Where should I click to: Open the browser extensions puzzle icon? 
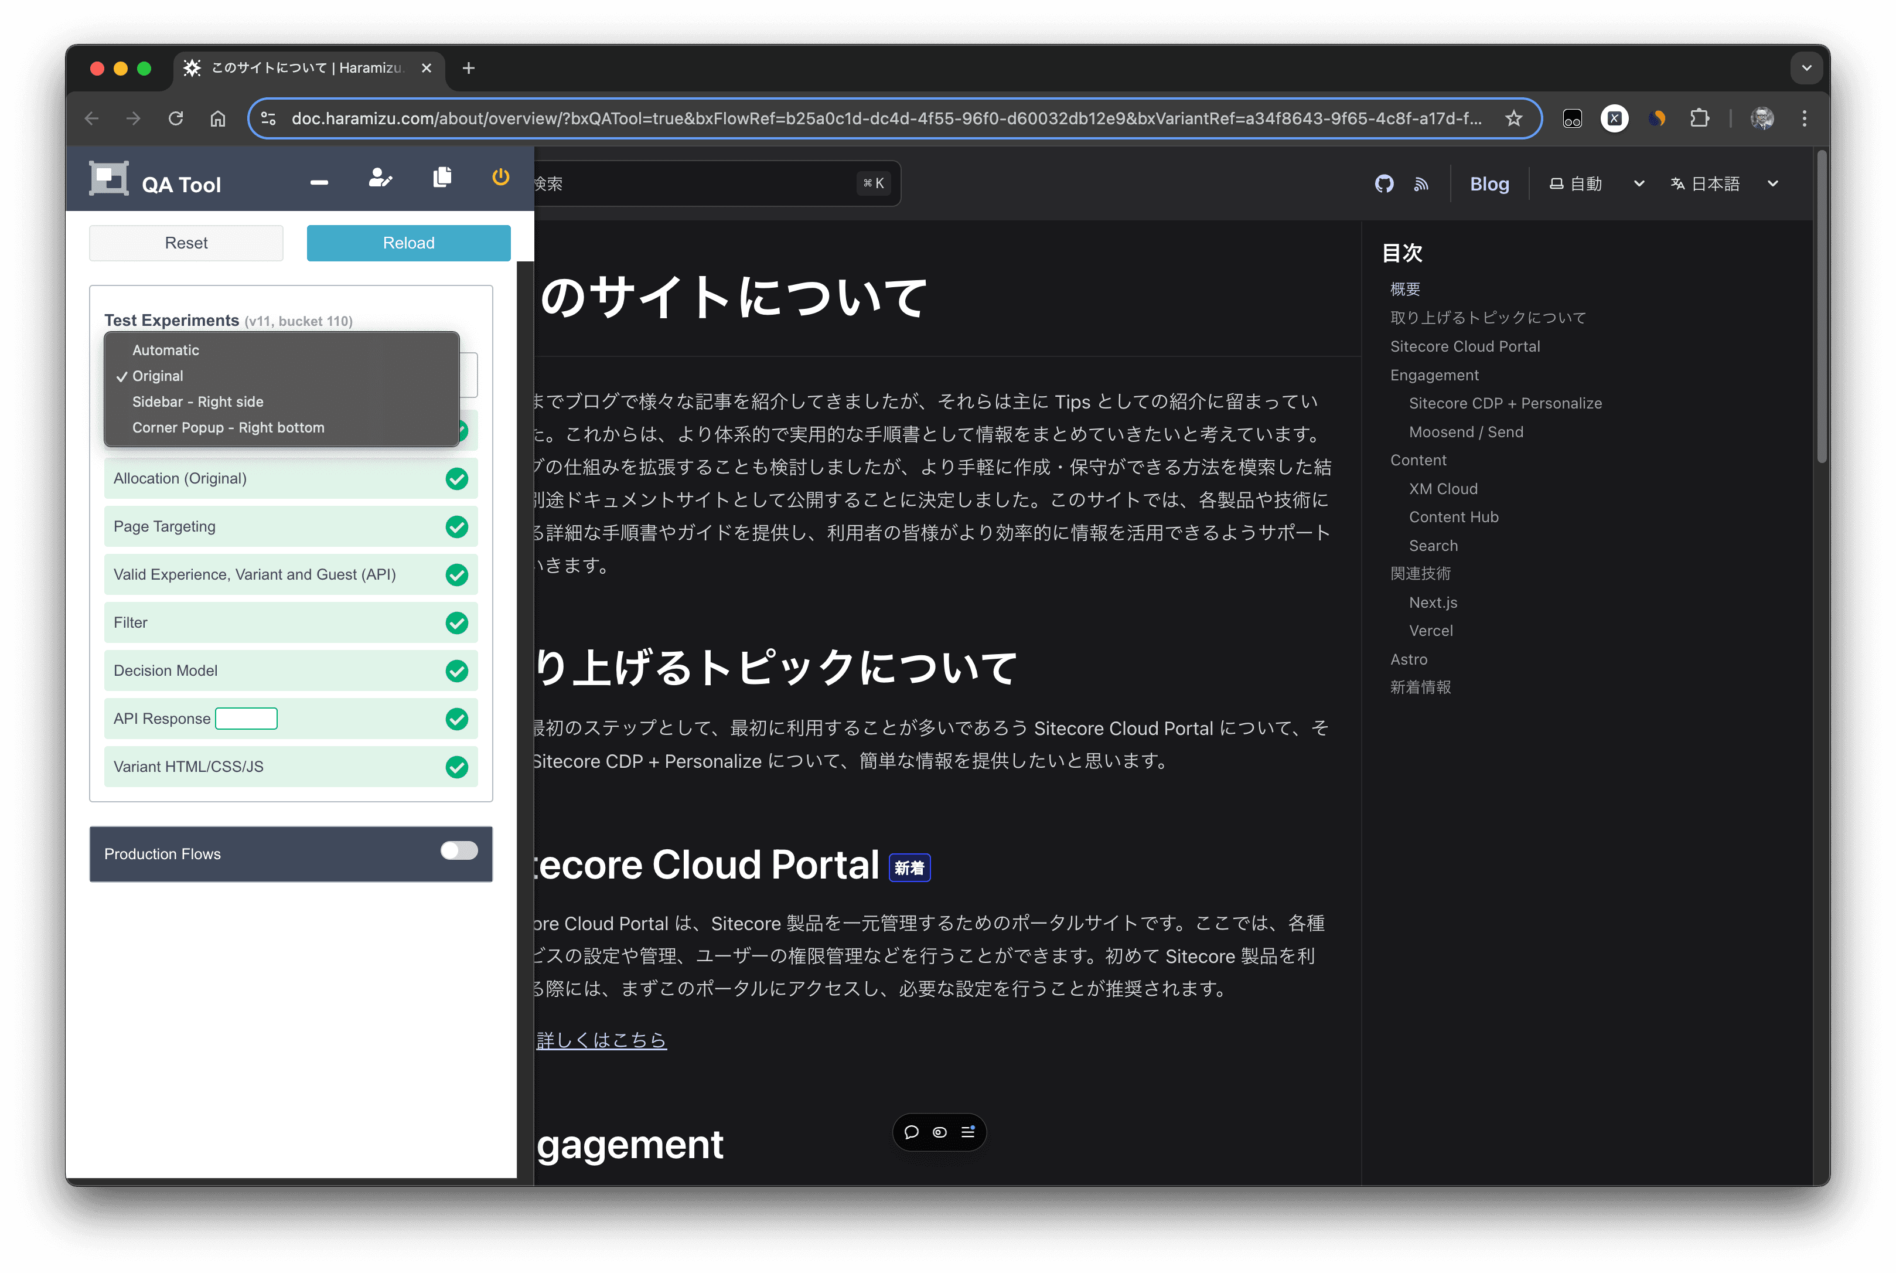point(1699,118)
